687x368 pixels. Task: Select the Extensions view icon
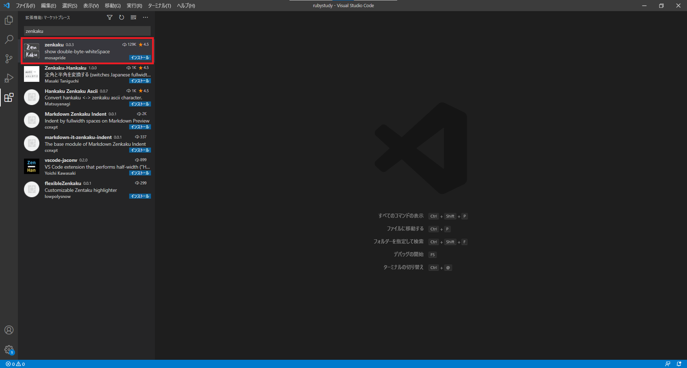(9, 97)
